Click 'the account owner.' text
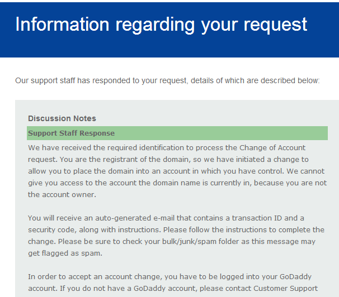 click(x=62, y=194)
